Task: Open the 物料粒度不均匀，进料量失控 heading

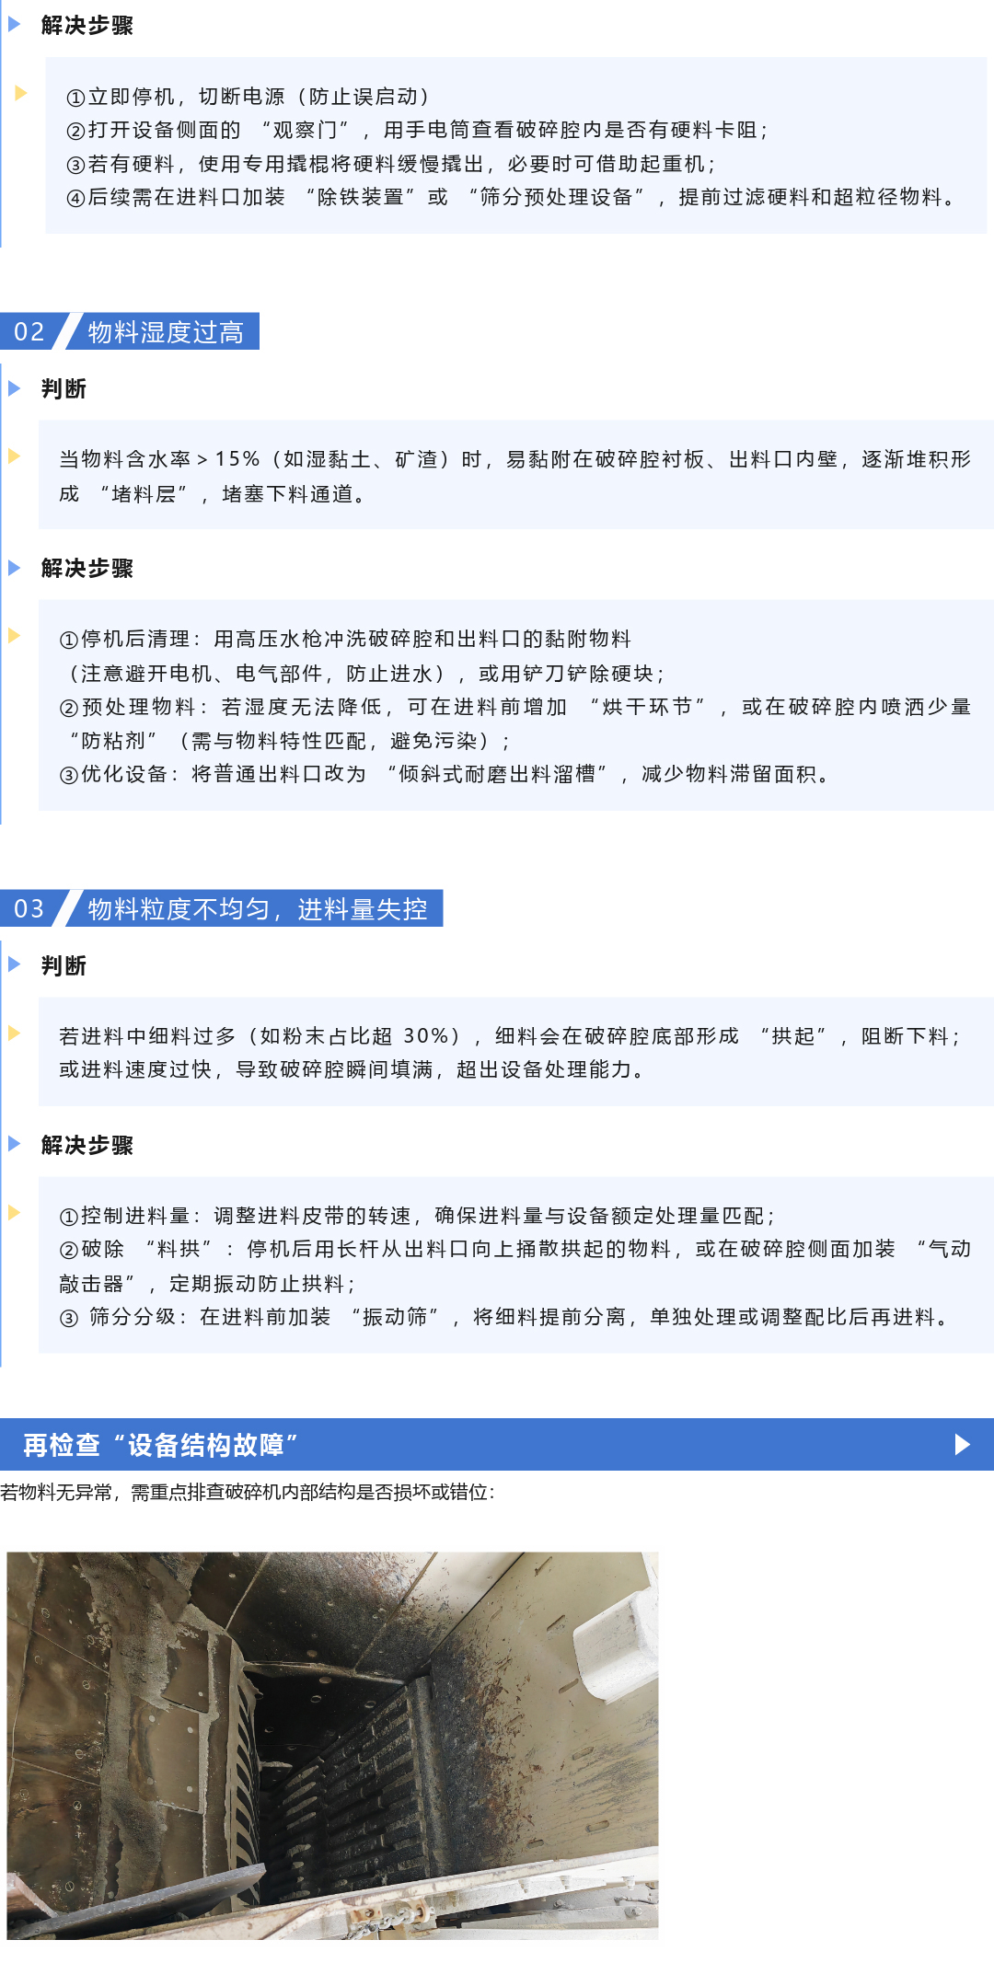Action: 257,909
